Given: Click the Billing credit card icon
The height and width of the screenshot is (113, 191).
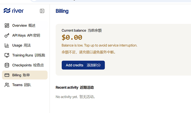Looking at the screenshot, I should (7, 75).
